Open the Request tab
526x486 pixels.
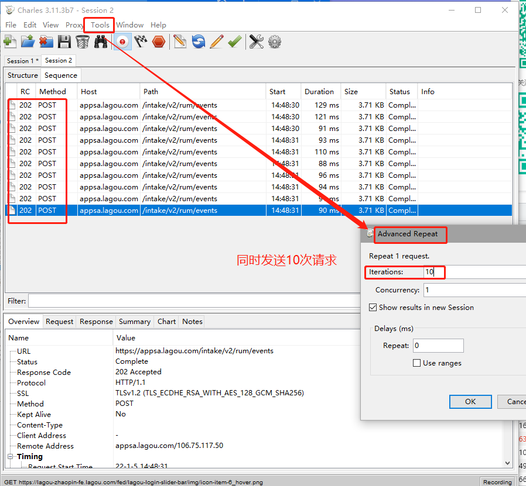[x=59, y=322]
